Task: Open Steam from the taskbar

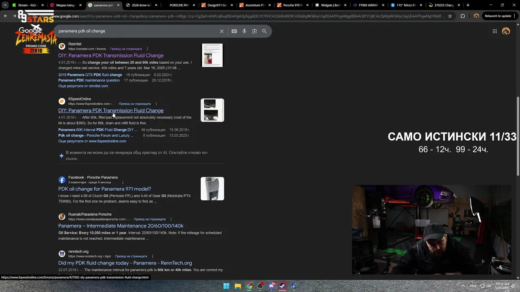Action: [282, 286]
